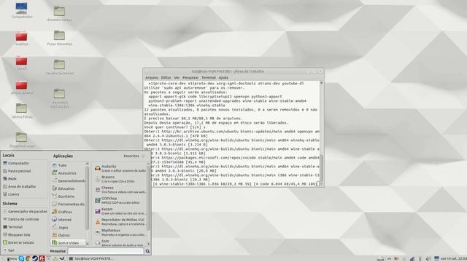Select the first red folder on desktop
This screenshot has width=467, height=262.
click(x=21, y=39)
